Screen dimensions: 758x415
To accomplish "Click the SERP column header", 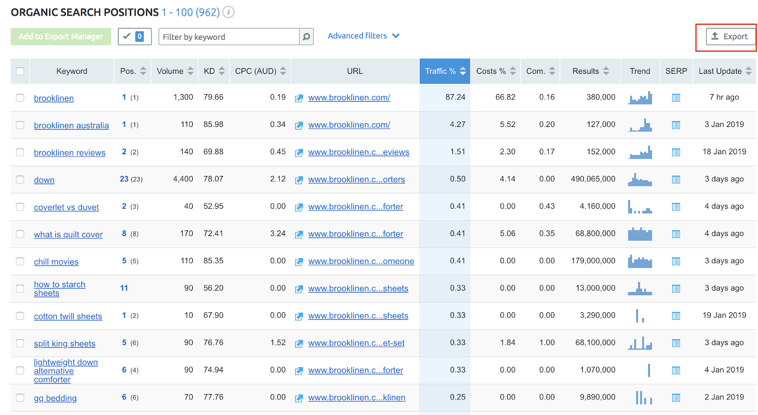I will tap(676, 71).
